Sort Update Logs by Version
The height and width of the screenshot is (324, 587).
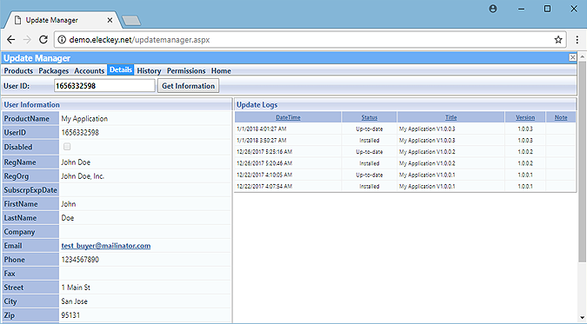525,117
